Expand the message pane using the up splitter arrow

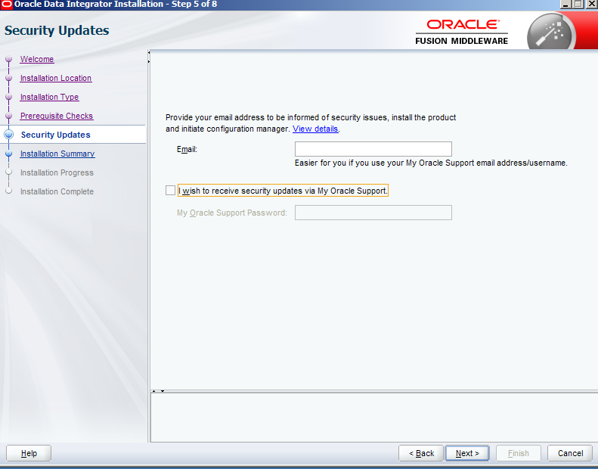[x=154, y=391]
